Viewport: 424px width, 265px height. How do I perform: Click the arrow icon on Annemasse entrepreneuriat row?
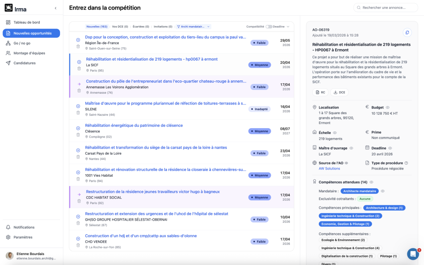click(x=79, y=84)
